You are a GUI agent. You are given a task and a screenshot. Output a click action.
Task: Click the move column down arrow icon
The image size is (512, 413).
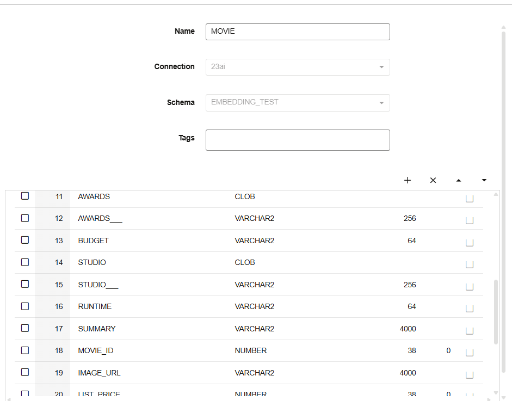[484, 180]
